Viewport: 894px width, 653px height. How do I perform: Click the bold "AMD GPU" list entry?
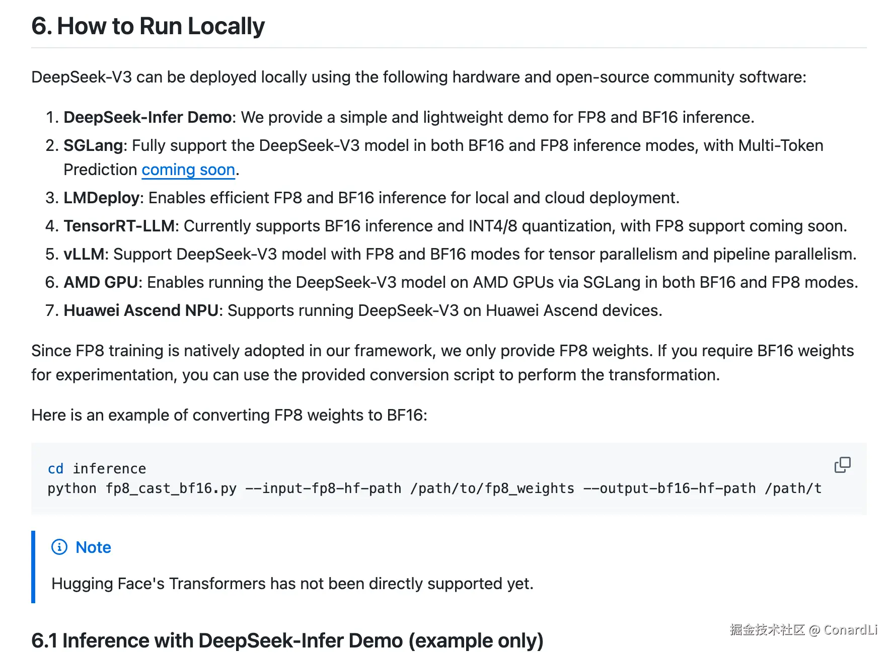point(101,282)
